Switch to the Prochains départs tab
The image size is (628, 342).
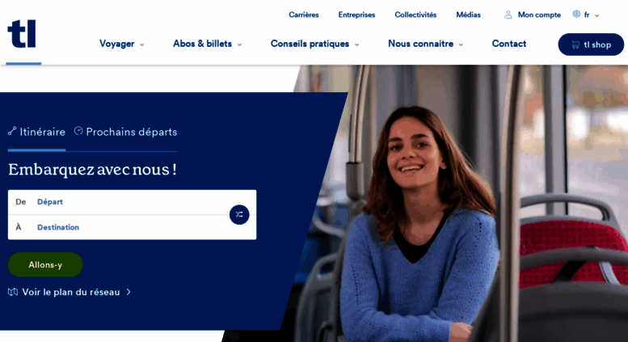coord(126,132)
